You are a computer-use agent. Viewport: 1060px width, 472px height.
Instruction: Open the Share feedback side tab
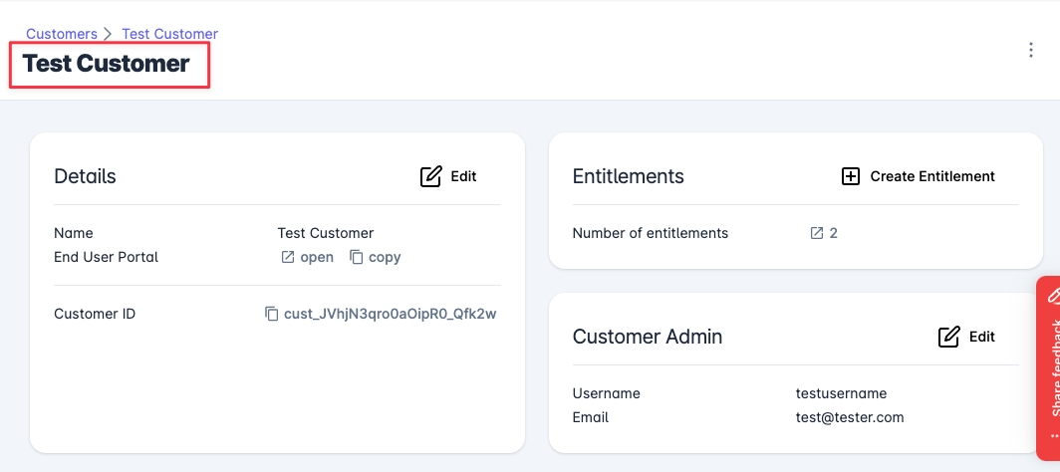coord(1052,378)
